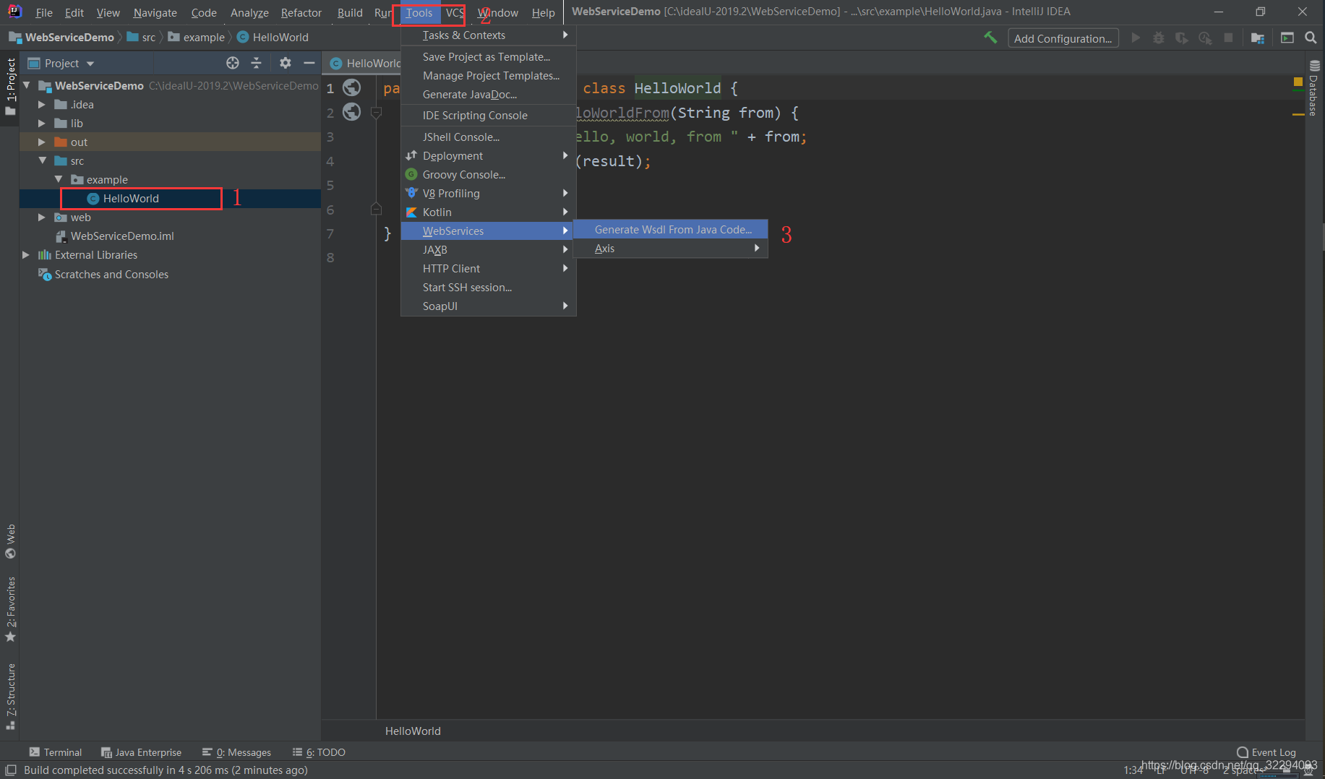This screenshot has height=779, width=1325.
Task: Collapse the WebServiceDemo root node
Action: pyautogui.click(x=27, y=85)
